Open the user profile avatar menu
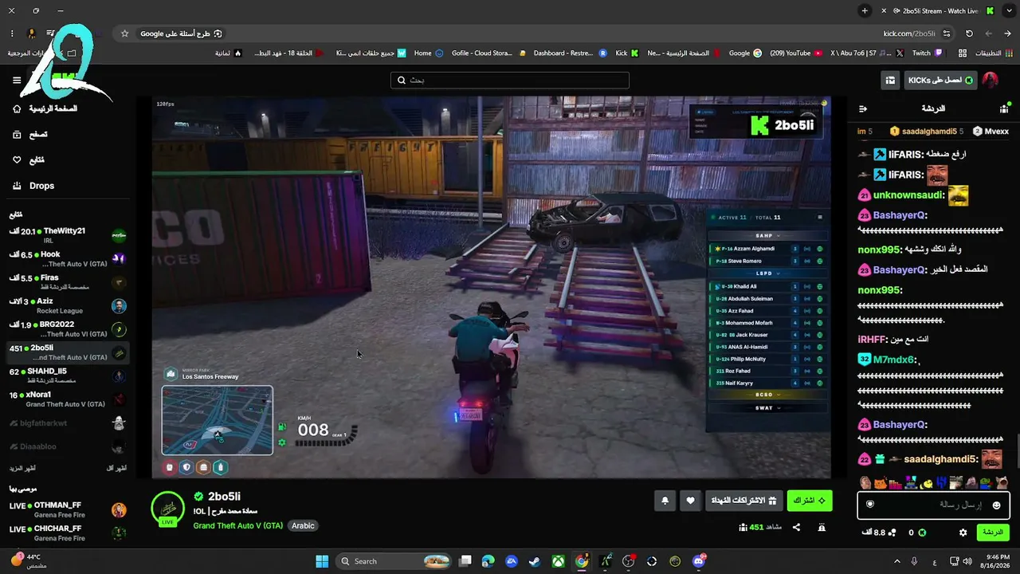This screenshot has width=1020, height=574. click(x=990, y=80)
